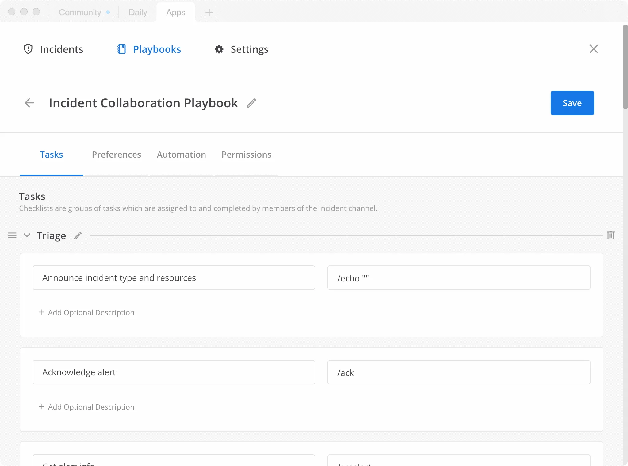The width and height of the screenshot is (628, 466).
Task: Open the Preferences tab
Action: pos(117,155)
